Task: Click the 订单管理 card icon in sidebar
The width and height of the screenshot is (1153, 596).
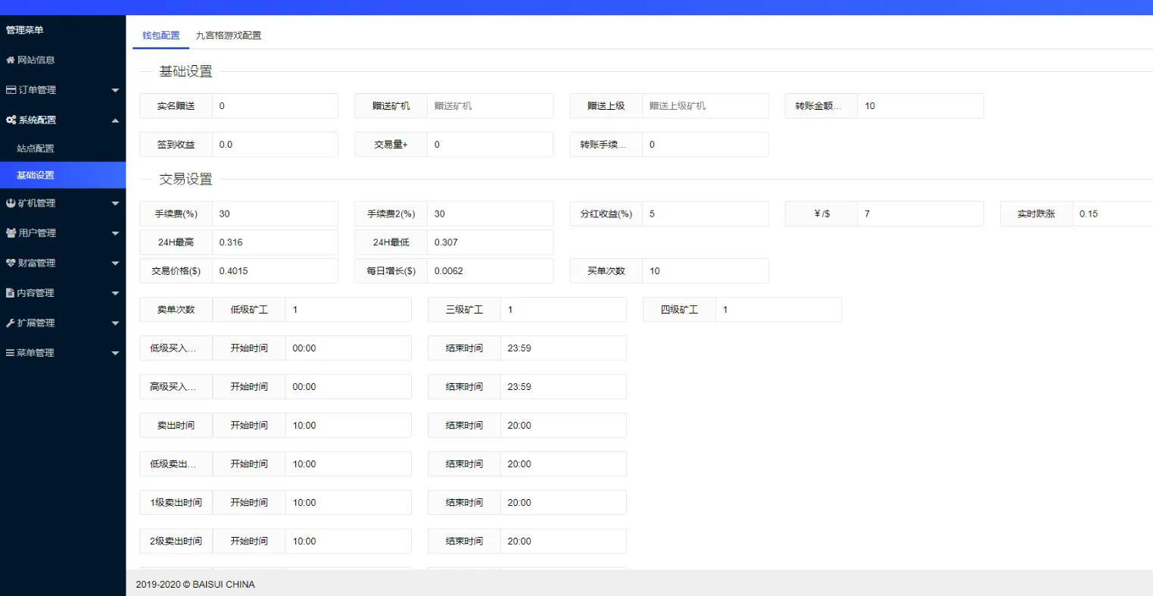Action: [x=11, y=90]
